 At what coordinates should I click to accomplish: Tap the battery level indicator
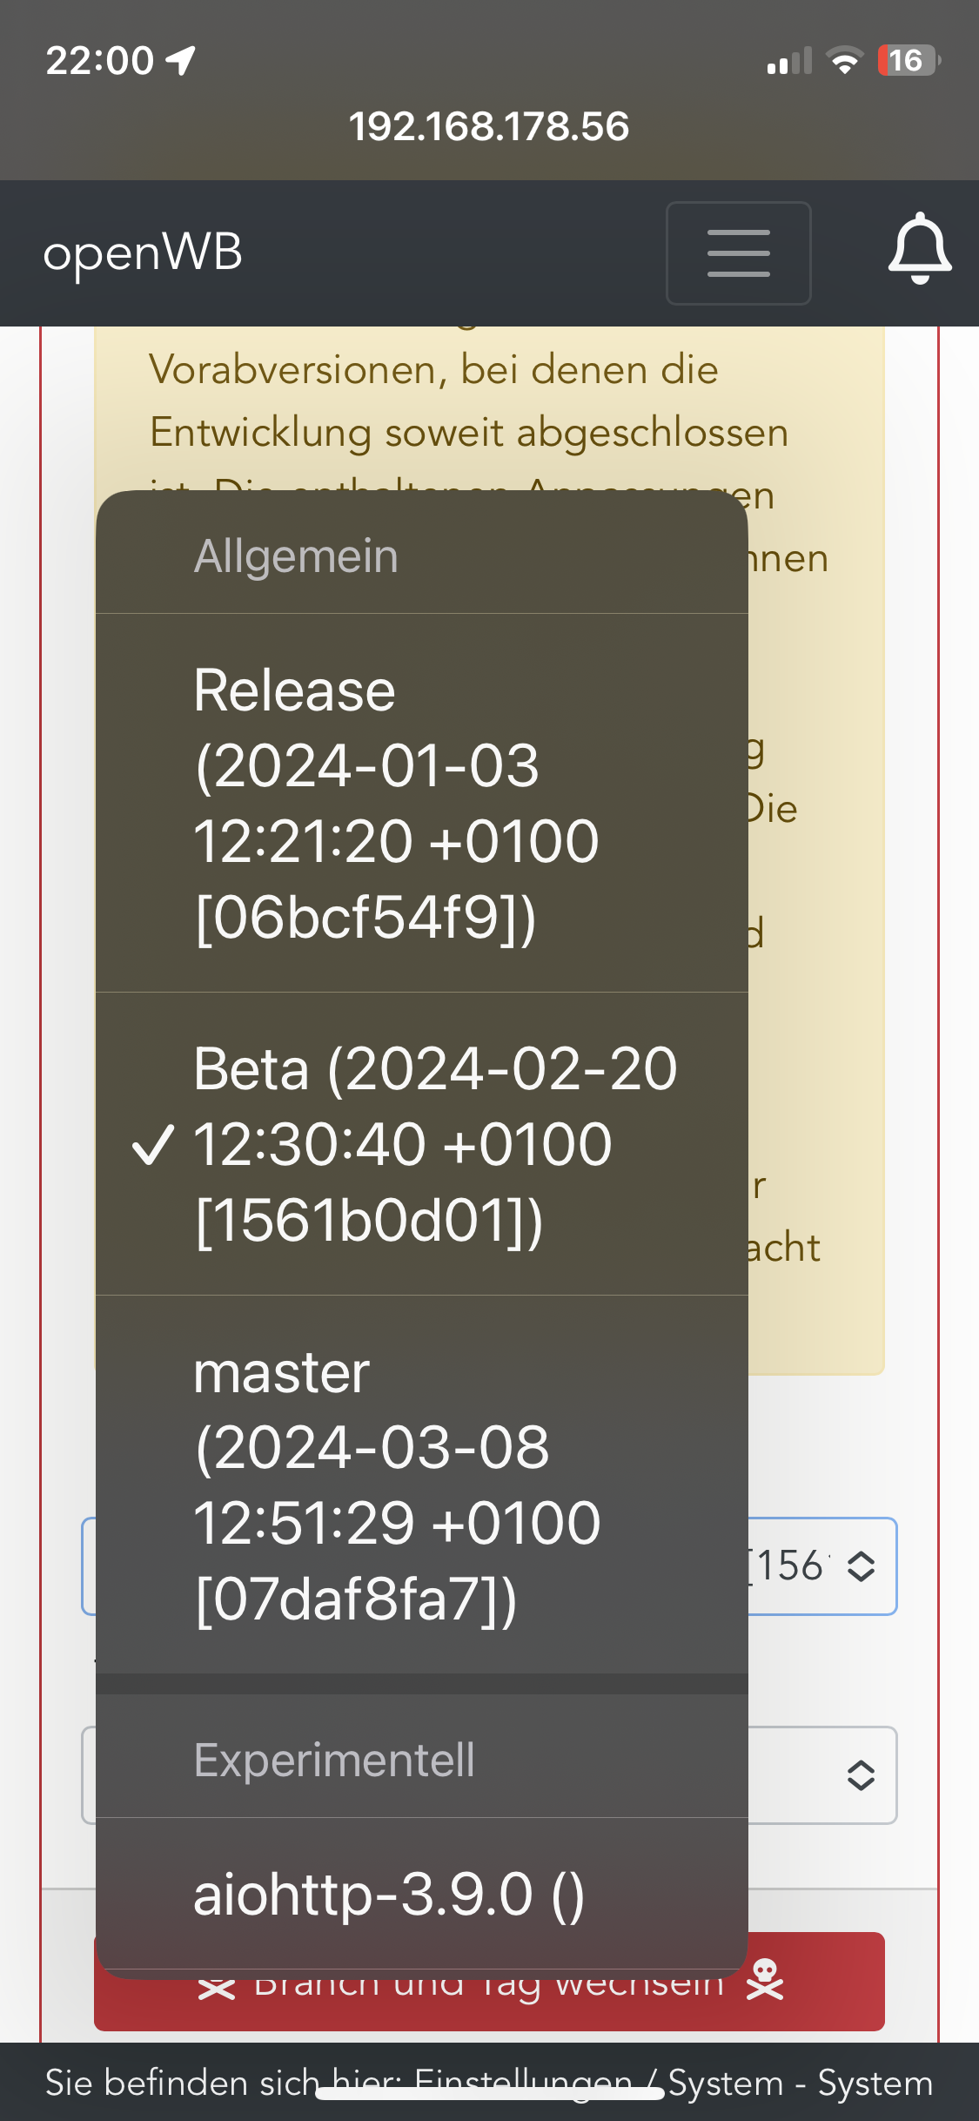[x=909, y=61]
